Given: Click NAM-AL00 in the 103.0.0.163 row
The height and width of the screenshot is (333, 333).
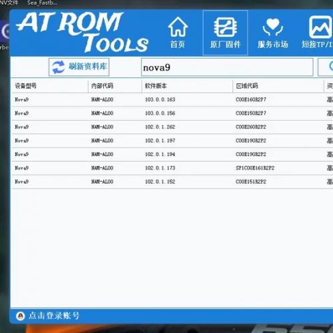Looking at the screenshot, I should coord(102,99).
